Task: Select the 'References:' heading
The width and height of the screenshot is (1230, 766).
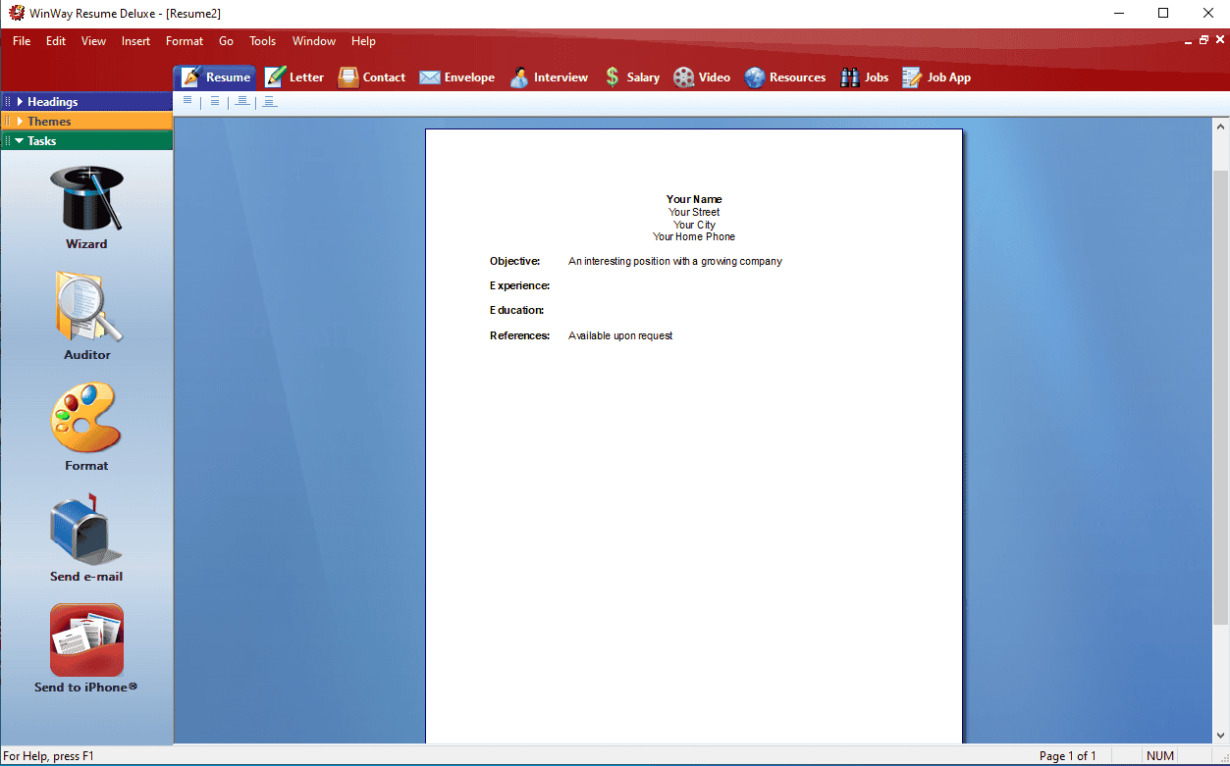Action: pyautogui.click(x=520, y=335)
